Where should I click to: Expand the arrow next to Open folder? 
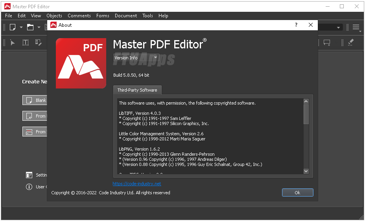(x=39, y=27)
